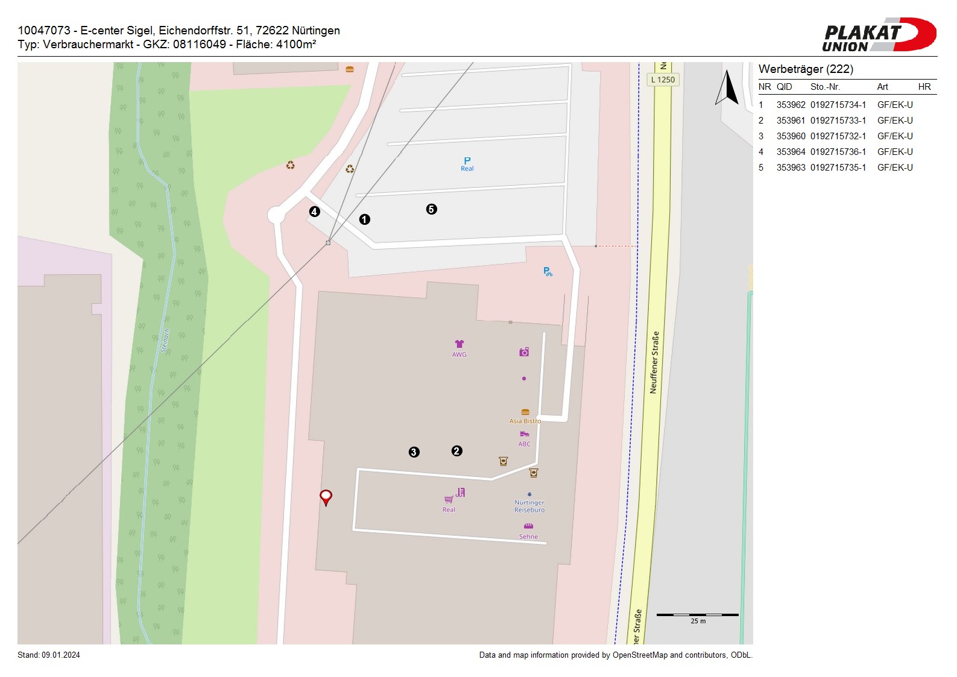Click the ABC shoe store icon

pyautogui.click(x=524, y=434)
